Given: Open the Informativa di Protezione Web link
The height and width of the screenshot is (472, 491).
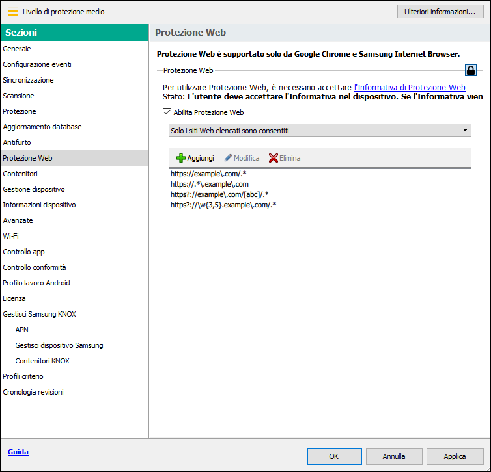Looking at the screenshot, I should (x=410, y=87).
